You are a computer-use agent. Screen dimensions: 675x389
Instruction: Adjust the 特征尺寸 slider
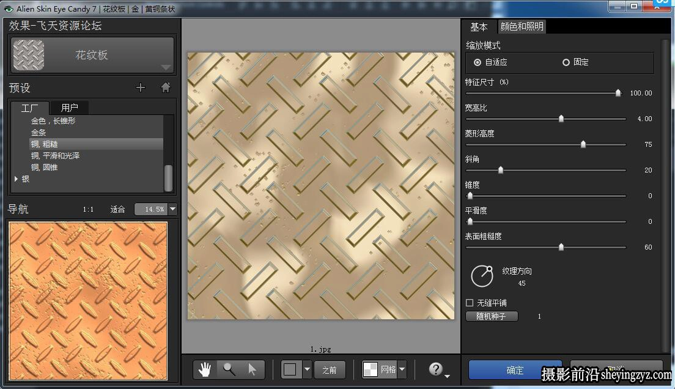pos(618,93)
